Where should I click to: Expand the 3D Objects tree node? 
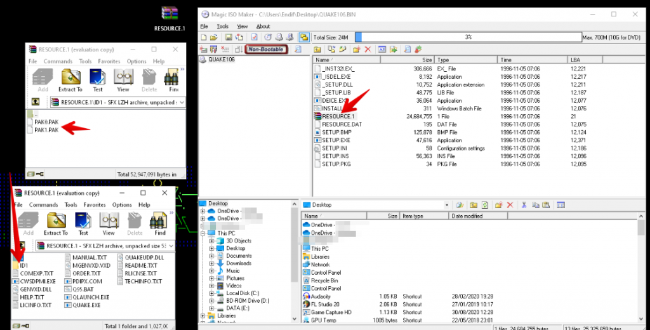[212, 241]
